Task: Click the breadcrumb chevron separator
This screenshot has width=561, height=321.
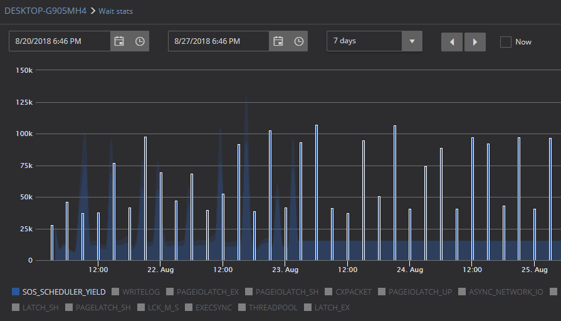Action: coord(93,11)
